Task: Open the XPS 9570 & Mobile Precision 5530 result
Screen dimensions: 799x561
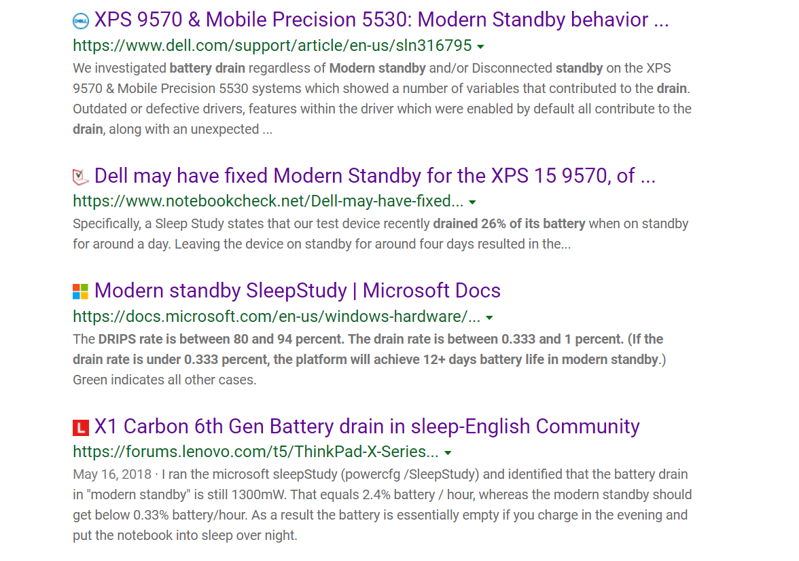Action: point(382,20)
